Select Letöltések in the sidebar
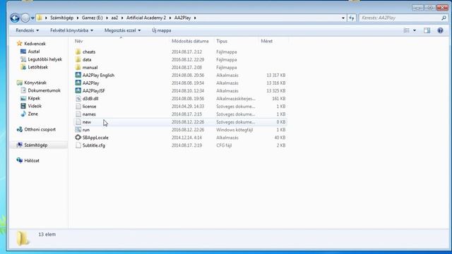Image resolution: width=452 pixels, height=254 pixels. [37, 67]
